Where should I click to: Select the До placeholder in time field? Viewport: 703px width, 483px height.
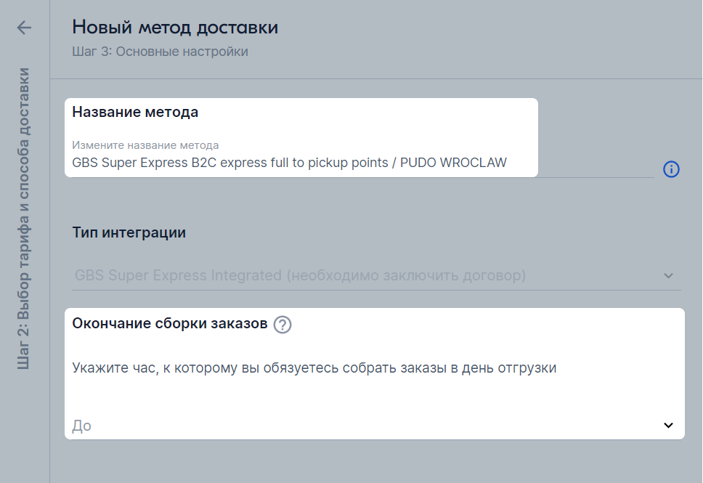click(81, 425)
